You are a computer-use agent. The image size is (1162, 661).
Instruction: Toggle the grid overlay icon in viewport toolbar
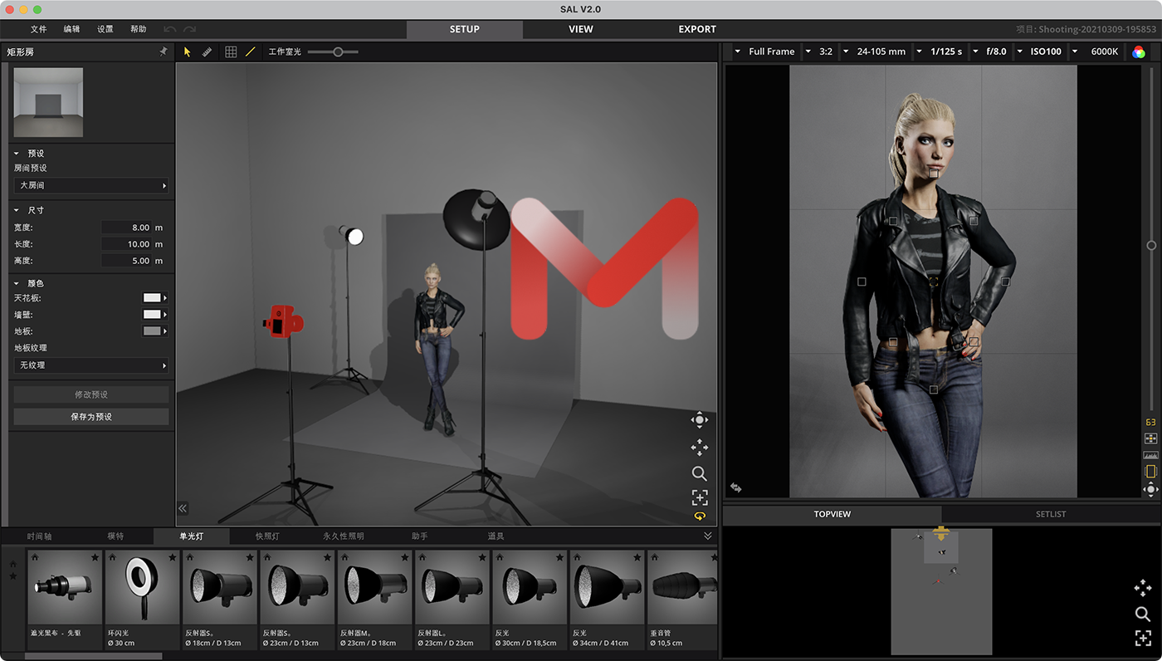tap(231, 51)
